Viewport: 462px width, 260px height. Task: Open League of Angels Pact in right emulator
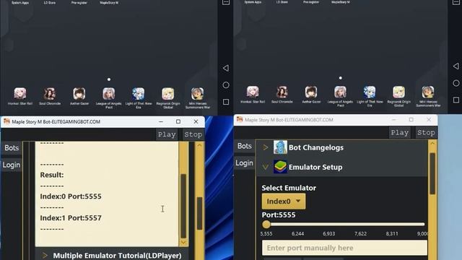tap(340, 92)
